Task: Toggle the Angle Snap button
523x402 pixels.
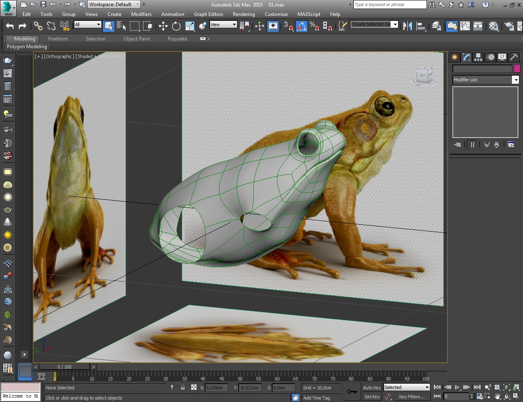Action: [301, 26]
